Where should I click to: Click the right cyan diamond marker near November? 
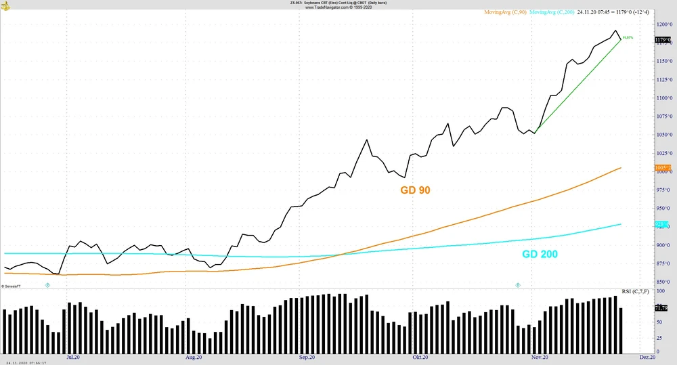tap(518, 286)
